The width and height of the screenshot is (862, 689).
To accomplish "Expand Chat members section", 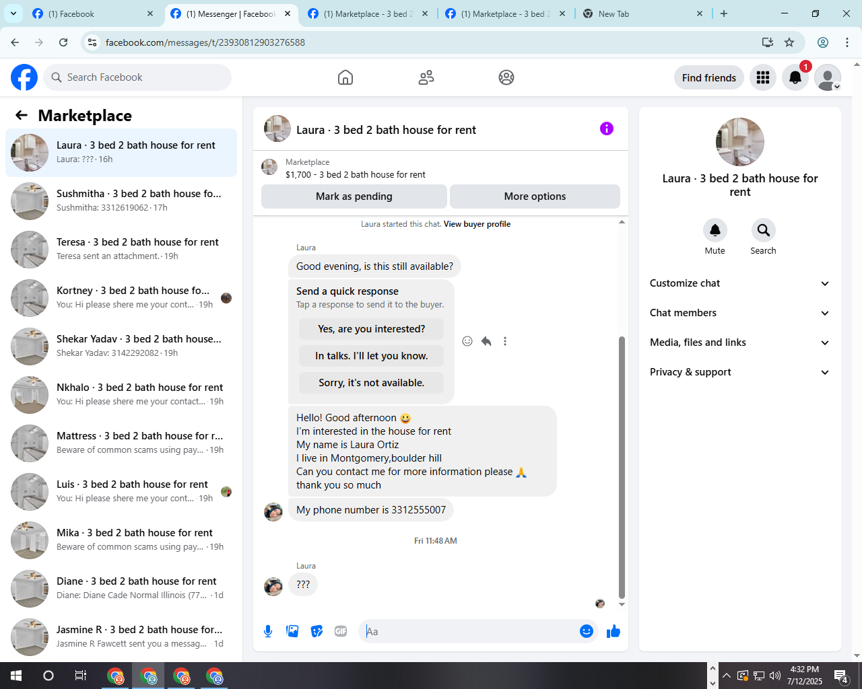I will [740, 313].
